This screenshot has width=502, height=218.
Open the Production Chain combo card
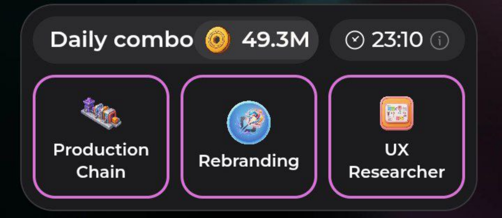coord(101,137)
